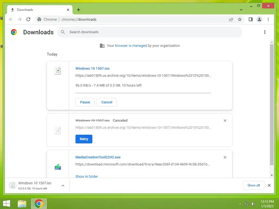Open the network tray icon
The width and height of the screenshot is (279, 209).
(x=247, y=204)
